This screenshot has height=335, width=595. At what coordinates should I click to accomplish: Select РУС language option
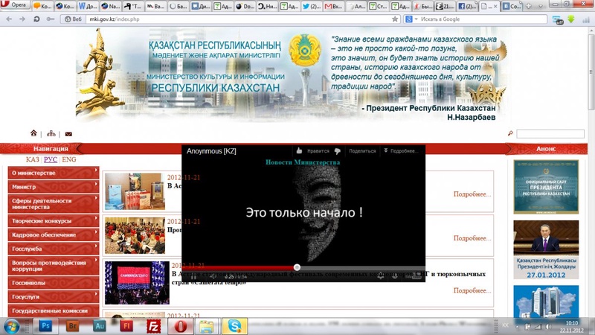pyautogui.click(x=51, y=159)
